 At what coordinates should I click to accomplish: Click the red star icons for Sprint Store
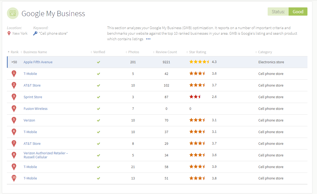tap(195, 97)
